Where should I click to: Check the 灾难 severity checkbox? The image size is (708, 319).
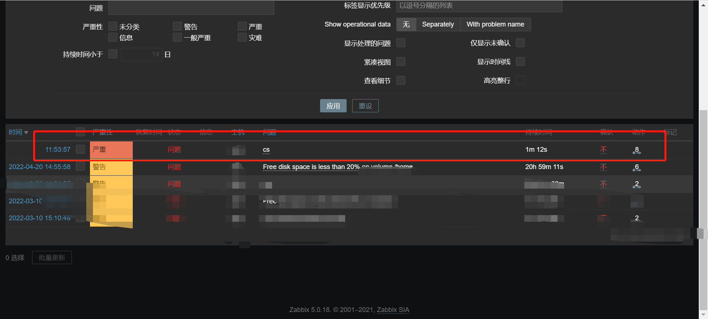(x=242, y=37)
